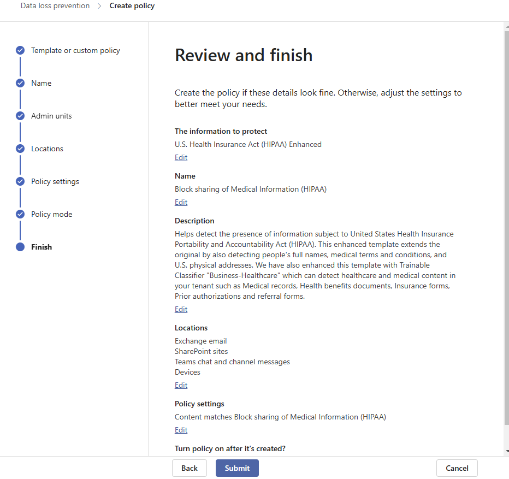
Task: Open the Locations step label
Action: coord(47,149)
